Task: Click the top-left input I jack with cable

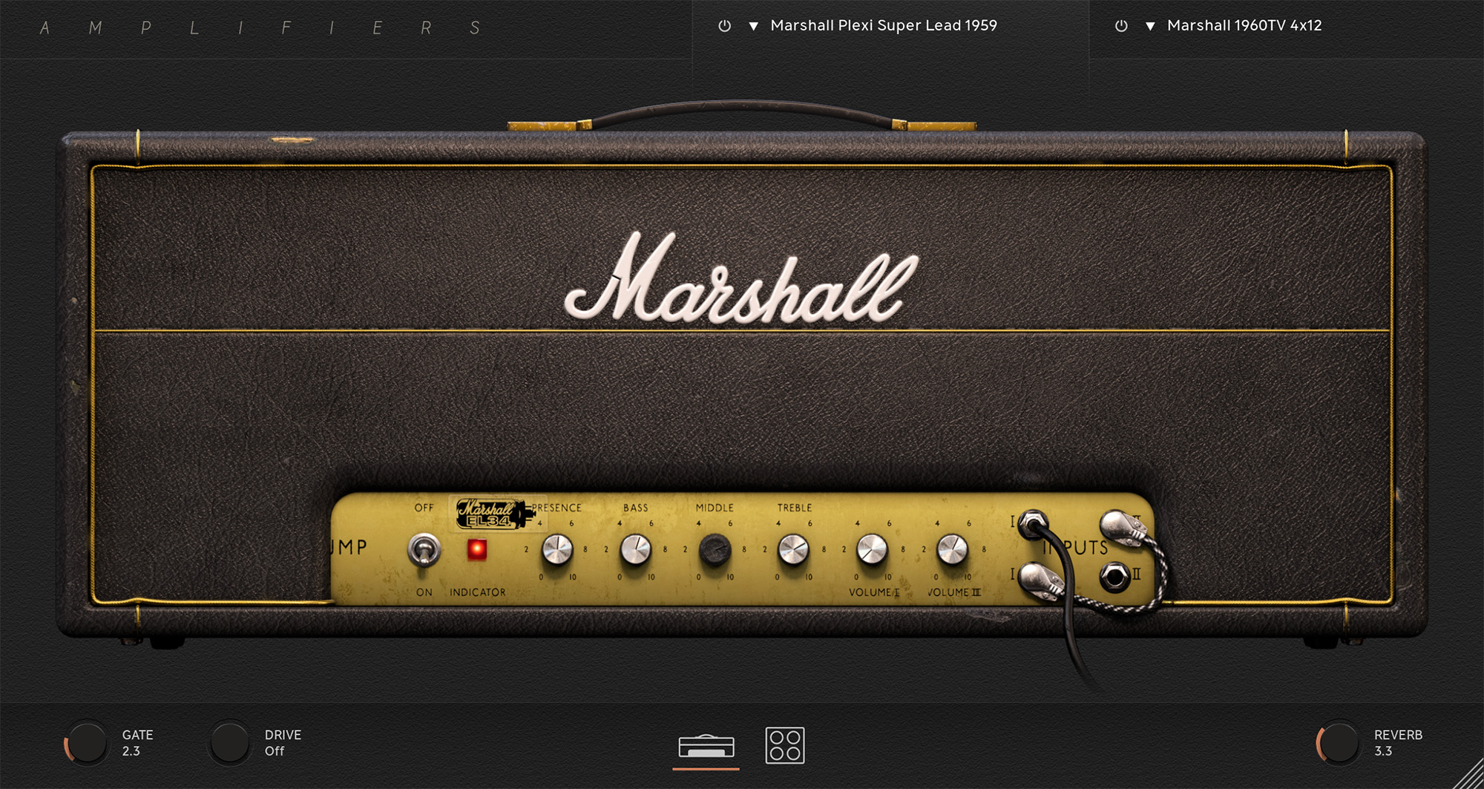Action: point(1032,525)
